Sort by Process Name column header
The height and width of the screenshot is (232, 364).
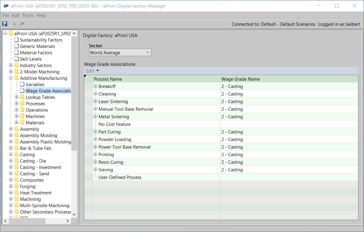[157, 79]
